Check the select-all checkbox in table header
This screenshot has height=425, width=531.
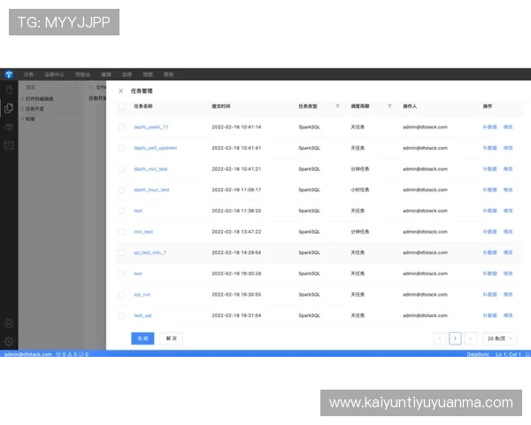coord(121,106)
